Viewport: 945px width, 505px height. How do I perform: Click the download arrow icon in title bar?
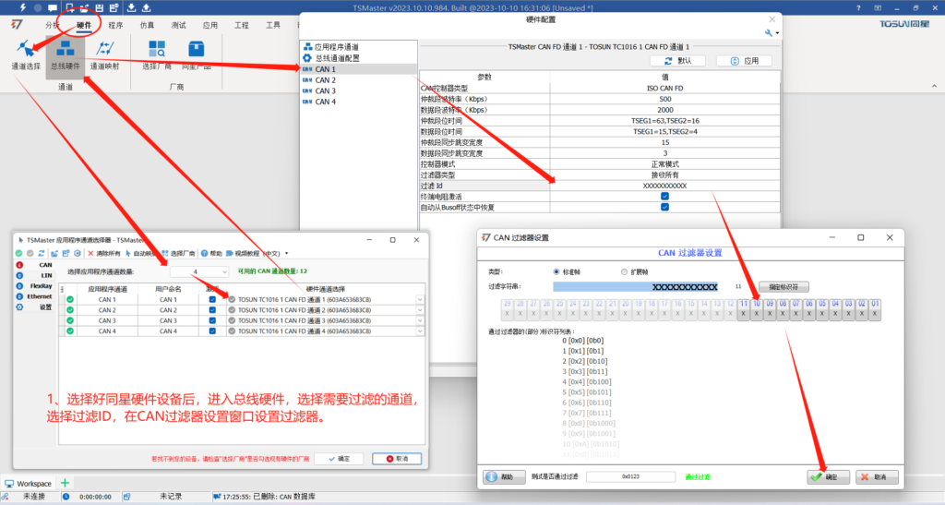(131, 7)
